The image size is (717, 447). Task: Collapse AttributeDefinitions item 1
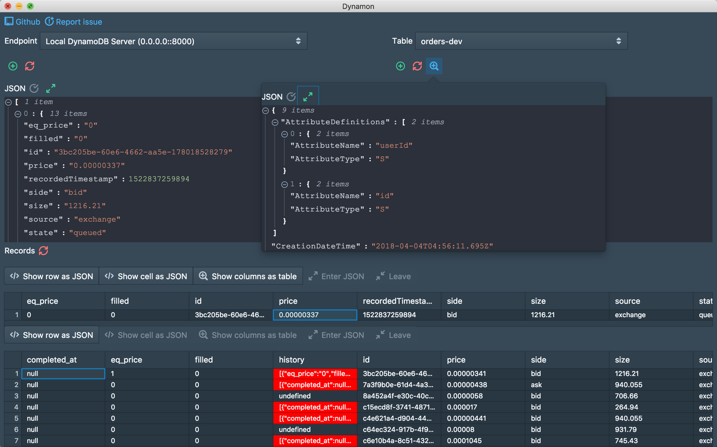284,184
